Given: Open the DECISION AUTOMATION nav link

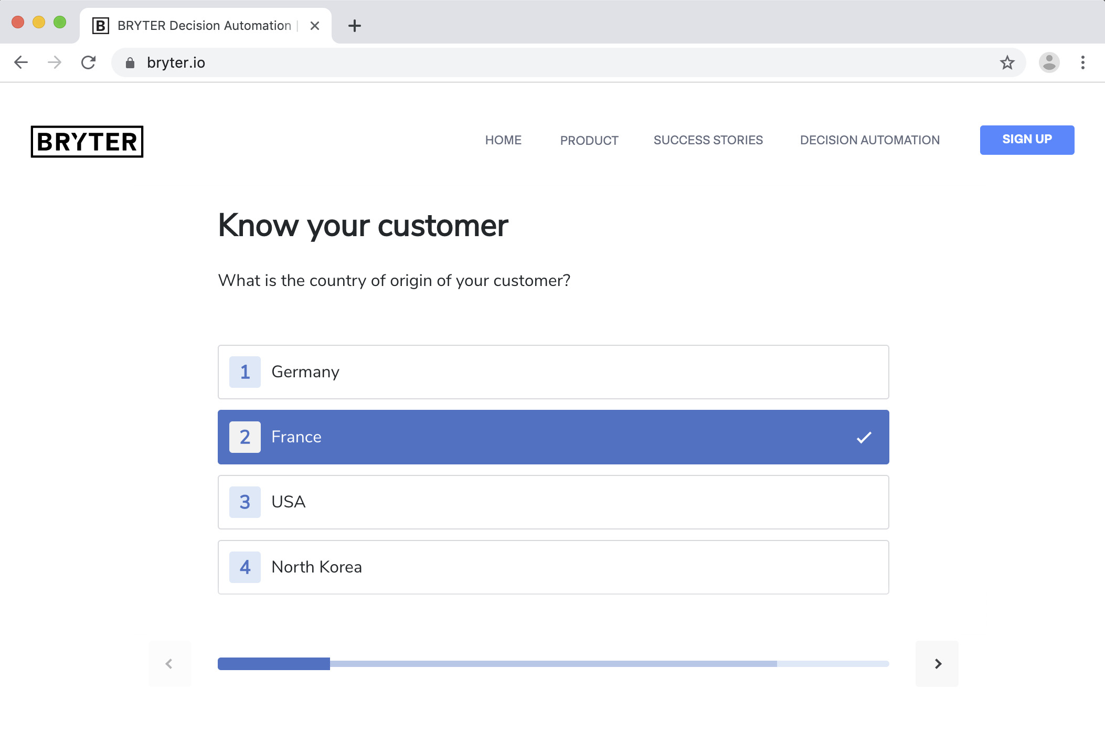Looking at the screenshot, I should (x=870, y=140).
